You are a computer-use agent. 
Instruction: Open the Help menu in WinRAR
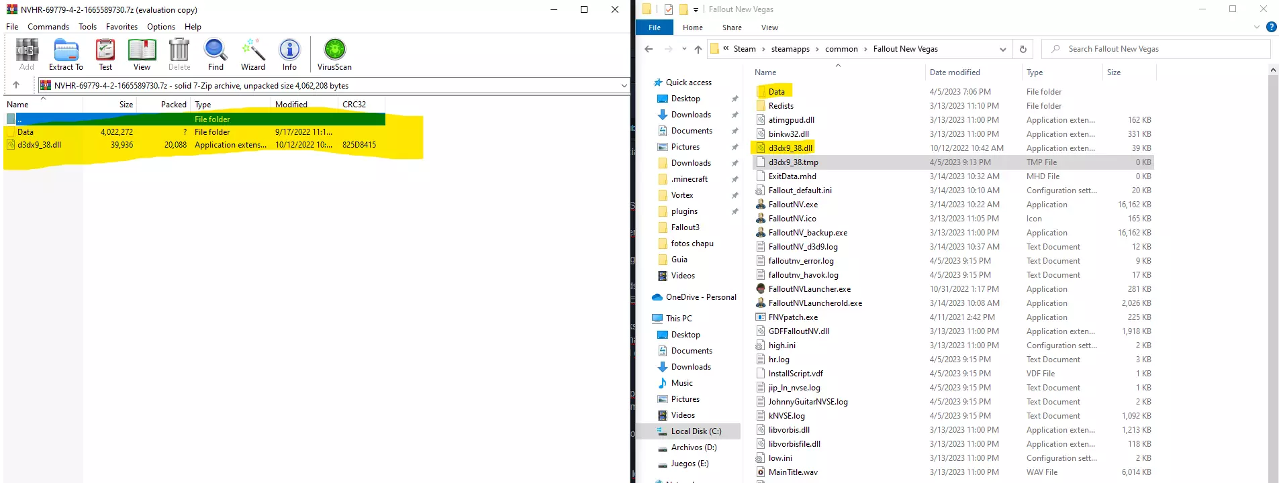[193, 27]
